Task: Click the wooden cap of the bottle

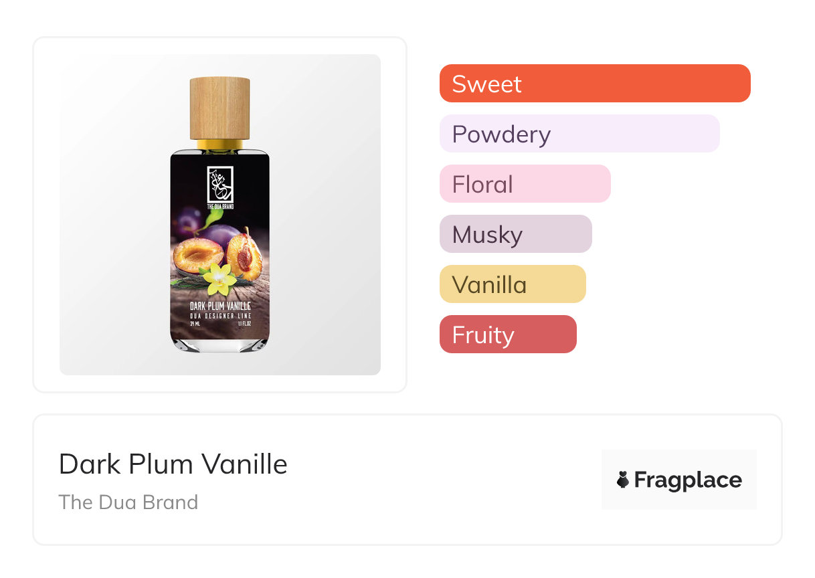Action: click(219, 107)
